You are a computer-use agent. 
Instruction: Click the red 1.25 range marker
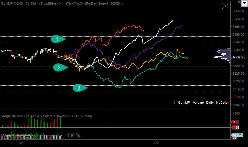[236, 127]
